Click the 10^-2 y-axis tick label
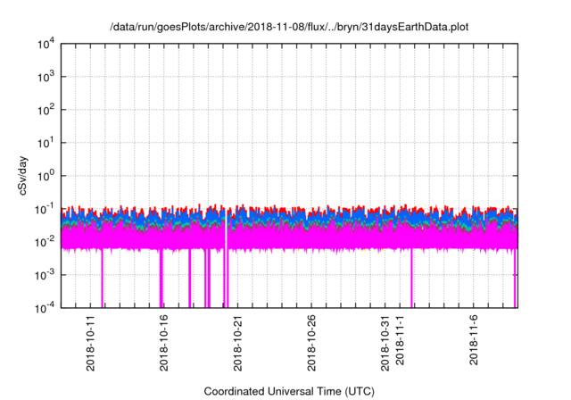The image size is (571, 400). click(45, 242)
